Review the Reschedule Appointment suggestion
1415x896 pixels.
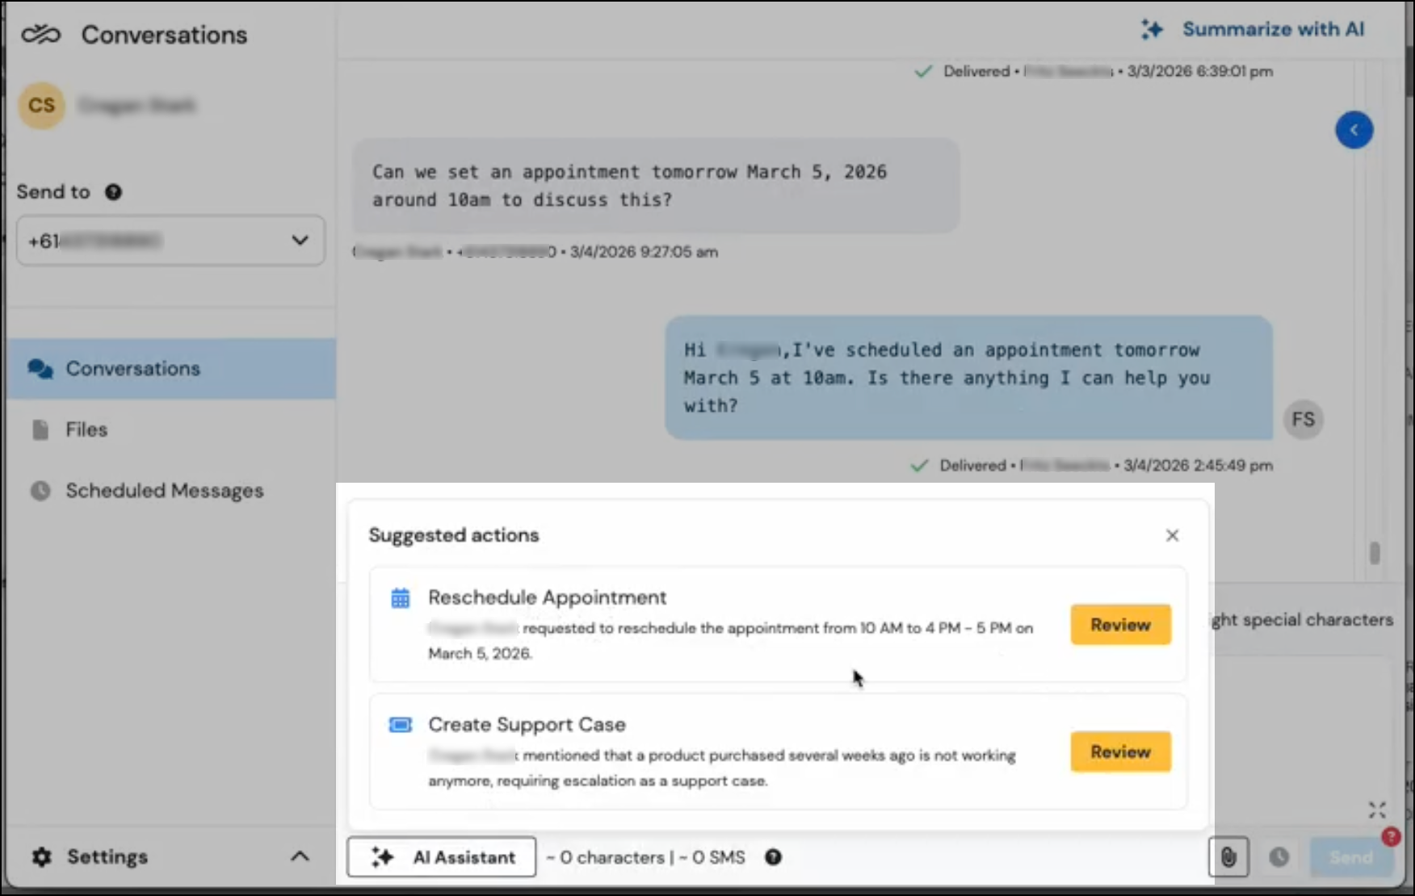point(1120,625)
